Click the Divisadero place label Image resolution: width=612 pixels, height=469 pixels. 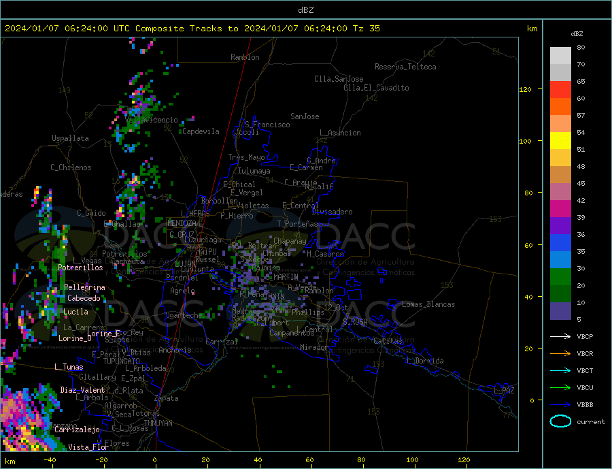[332, 212]
